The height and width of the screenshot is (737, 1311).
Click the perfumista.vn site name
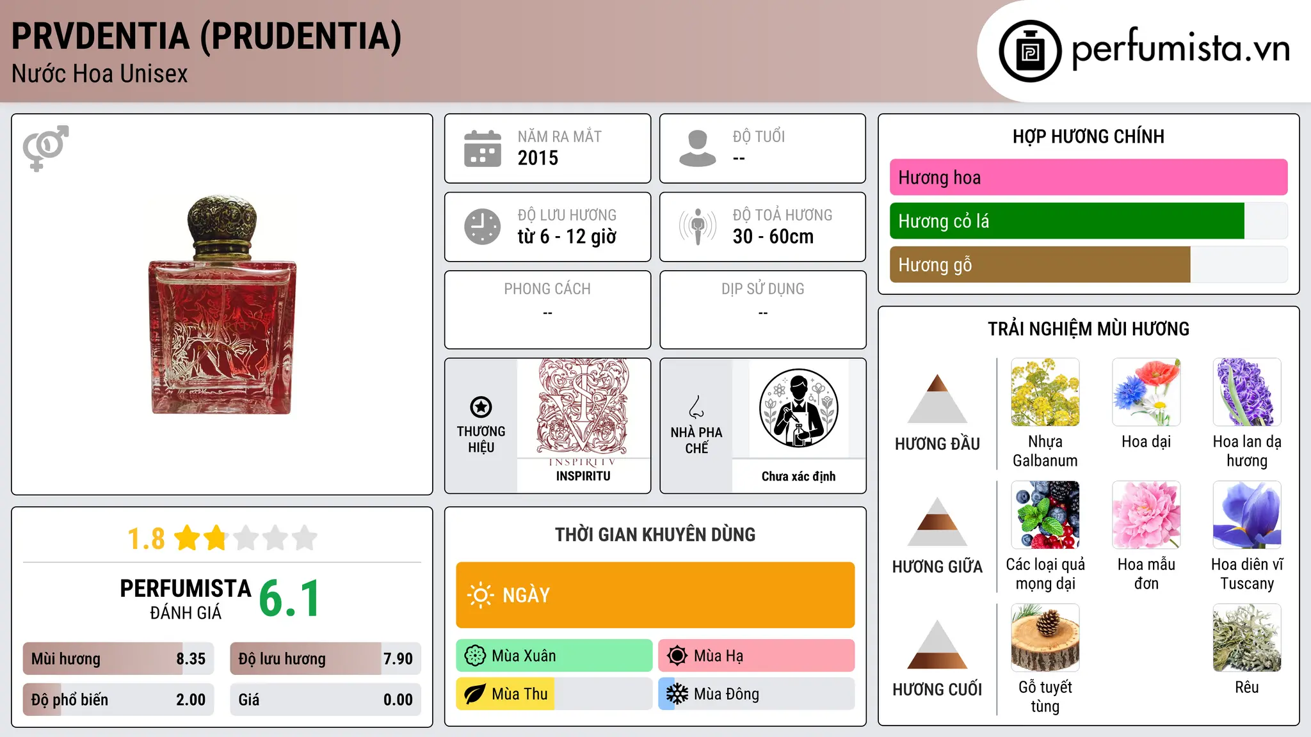(x=1180, y=50)
